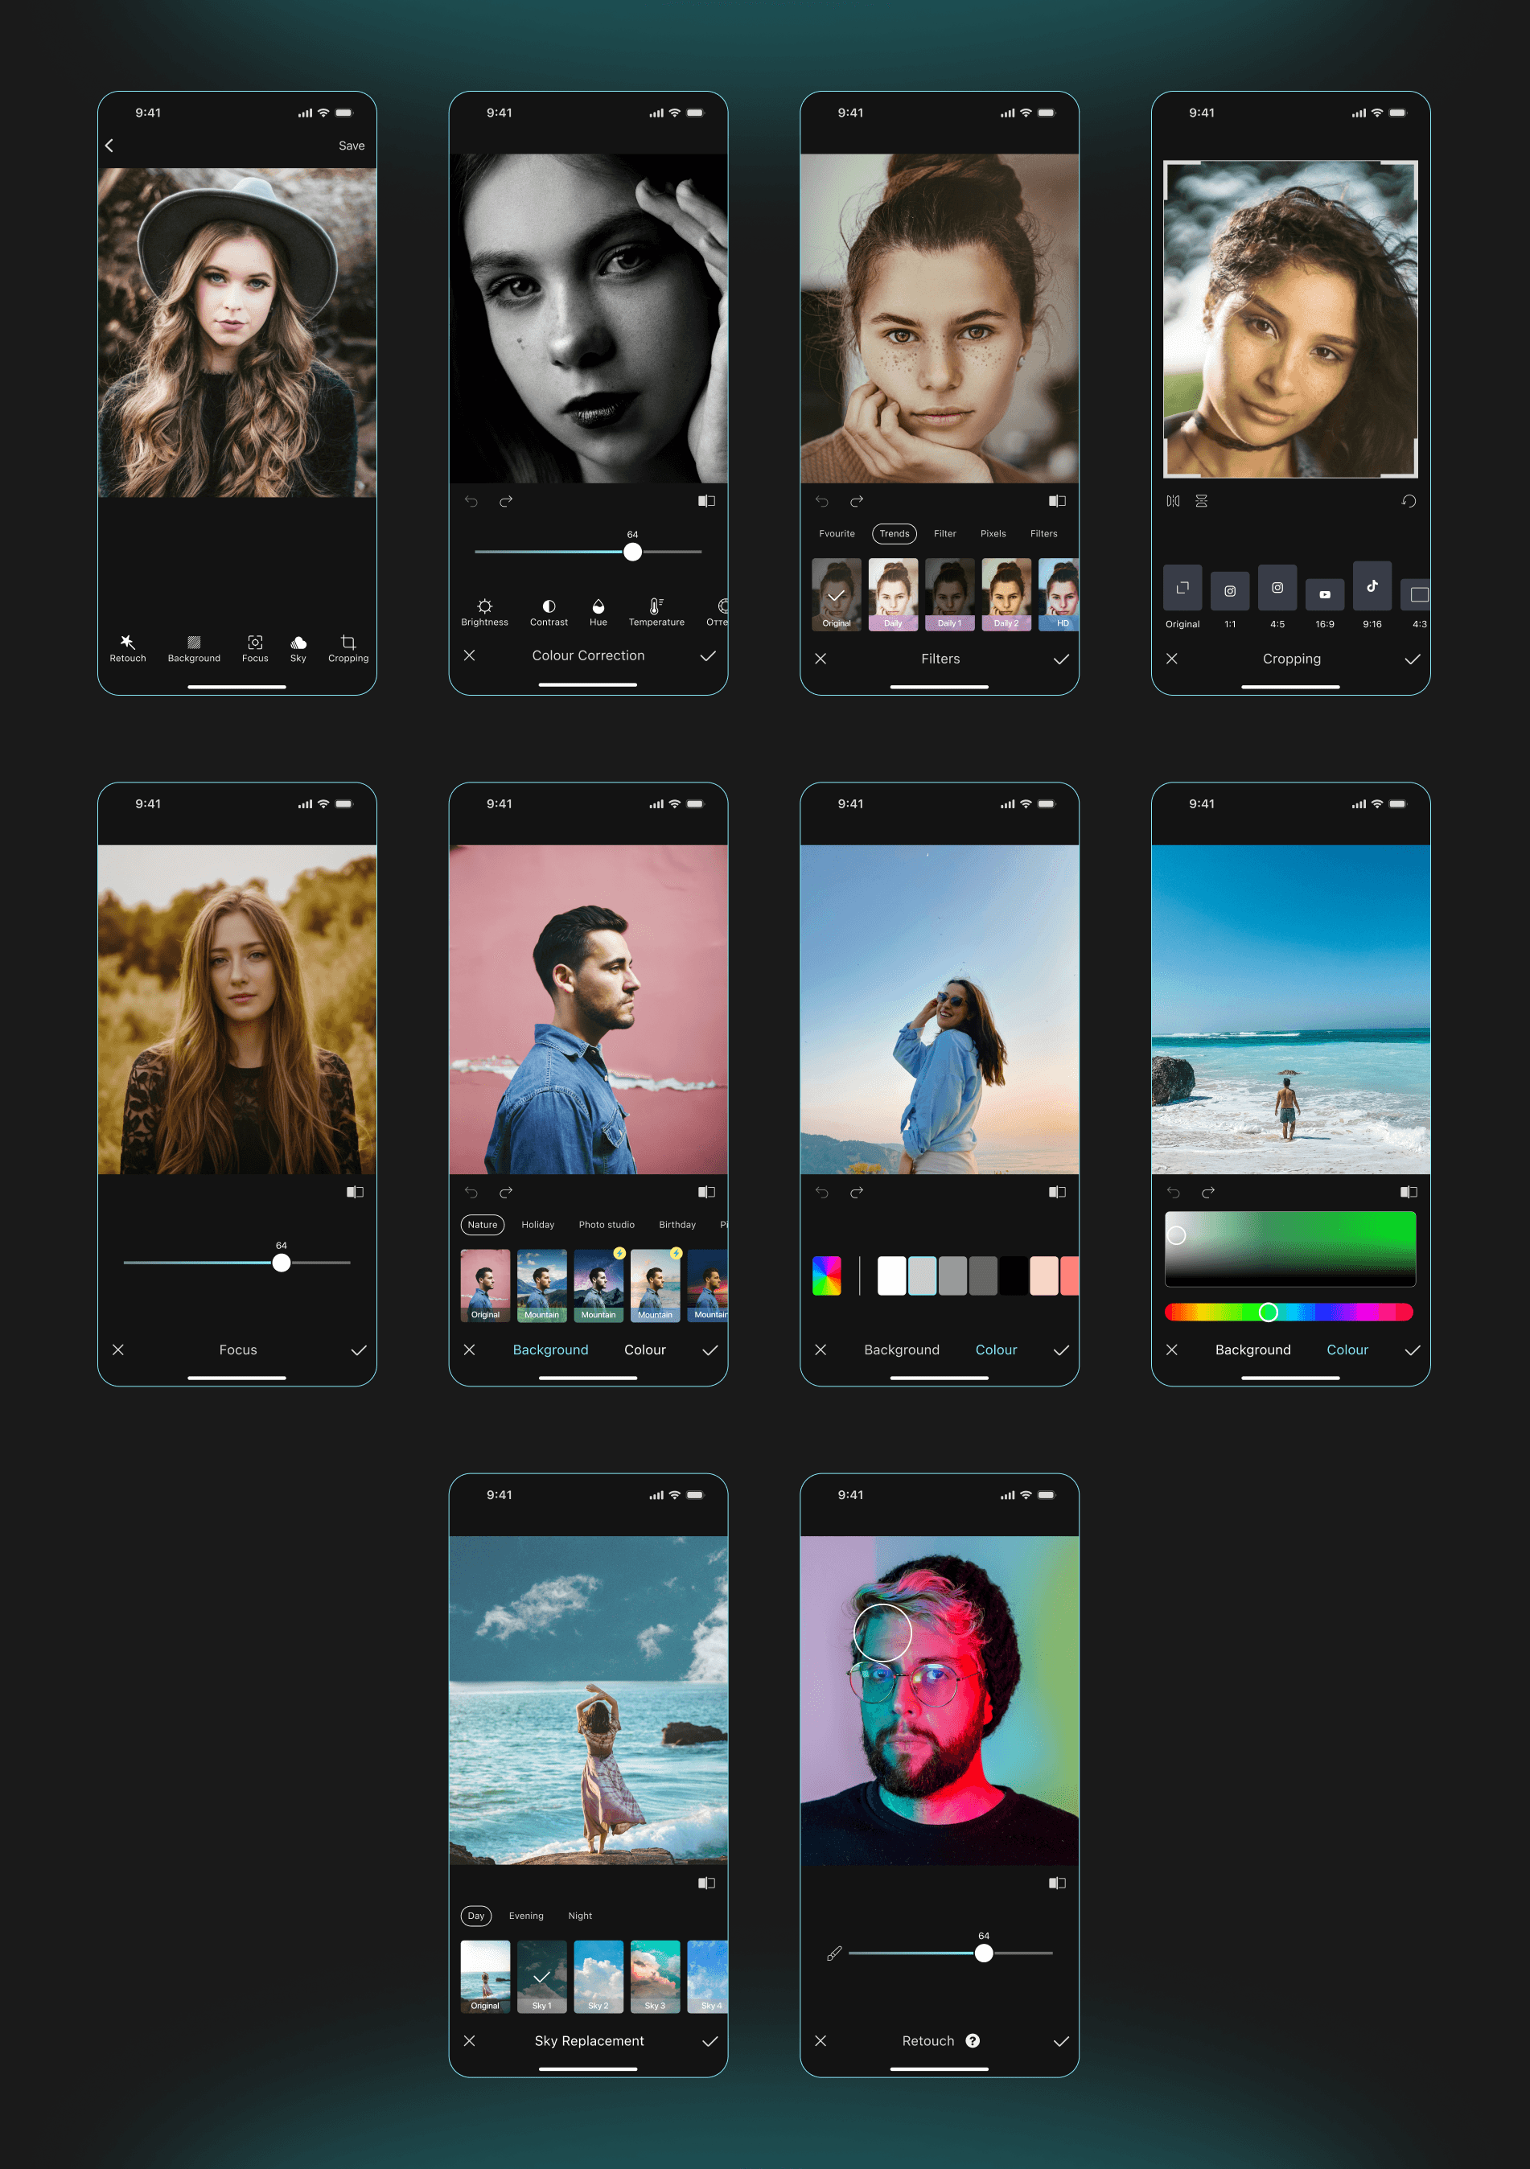Select the Retouch brush icon beside the slider
The image size is (1530, 2169).
click(833, 1953)
